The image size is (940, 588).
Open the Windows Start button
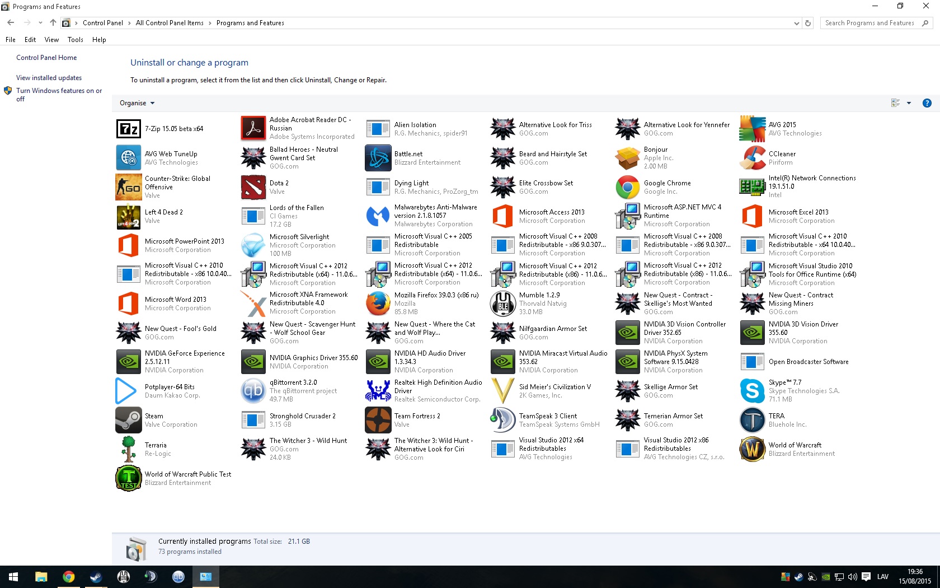click(x=13, y=577)
